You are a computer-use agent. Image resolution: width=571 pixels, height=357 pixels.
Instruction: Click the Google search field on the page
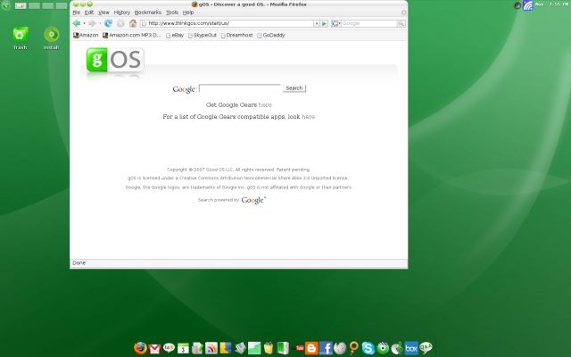coord(240,88)
